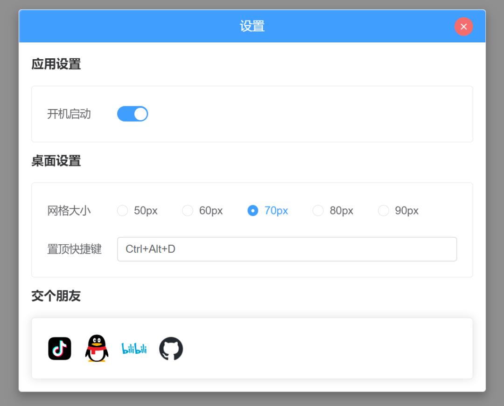Click the GitHub cat icon
Screen dimensions: 504x406
pyautogui.click(x=171, y=348)
